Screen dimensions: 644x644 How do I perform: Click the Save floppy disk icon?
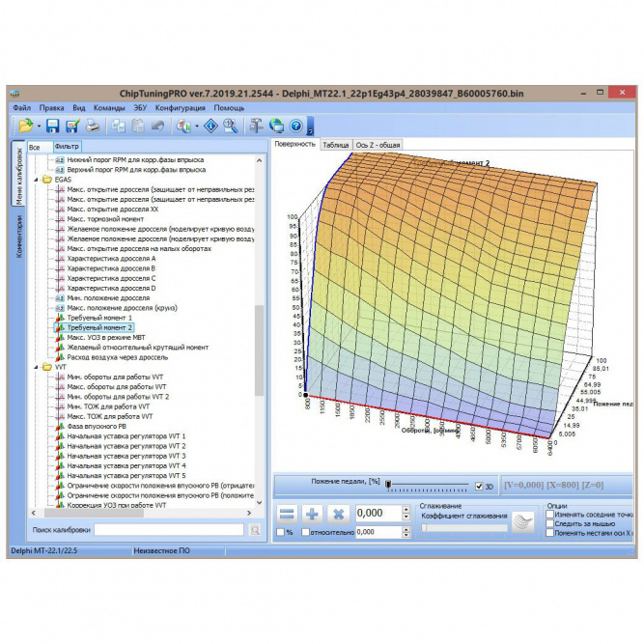[52, 126]
